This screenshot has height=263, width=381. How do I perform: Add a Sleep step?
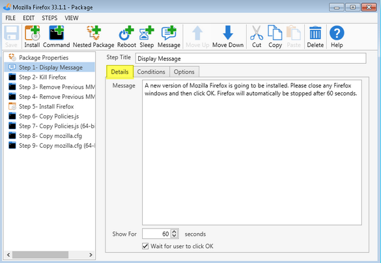(x=147, y=36)
